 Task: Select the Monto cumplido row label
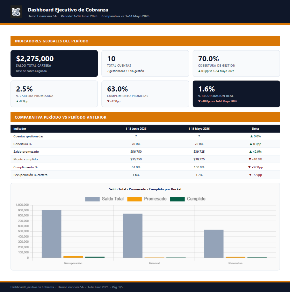(25, 159)
